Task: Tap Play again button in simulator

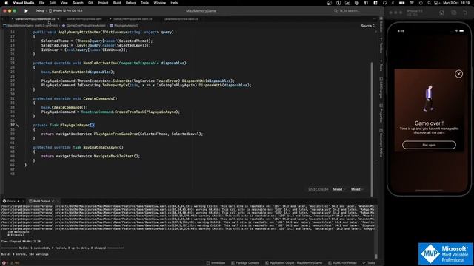Action: point(429,145)
